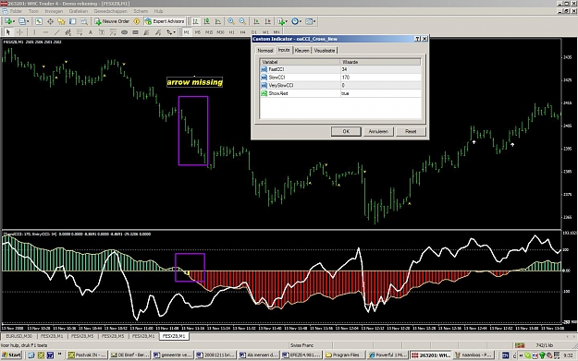The height and width of the screenshot is (361, 578).
Task: Open the Grafieken menu
Action: tap(79, 11)
